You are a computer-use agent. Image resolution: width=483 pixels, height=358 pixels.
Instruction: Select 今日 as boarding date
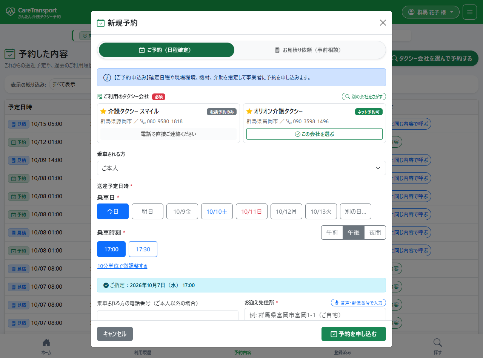[113, 211]
